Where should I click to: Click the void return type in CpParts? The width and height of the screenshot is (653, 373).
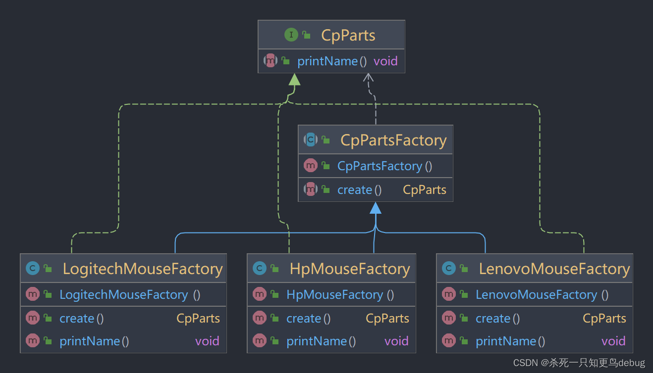coord(385,61)
